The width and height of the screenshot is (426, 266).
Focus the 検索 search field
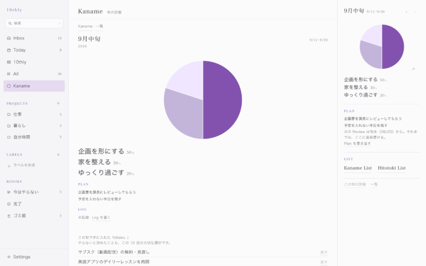pos(34,23)
